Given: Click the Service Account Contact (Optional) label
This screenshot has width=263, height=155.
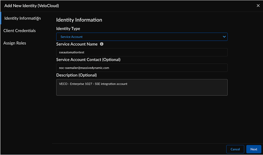Looking at the screenshot, I should coord(88,60).
